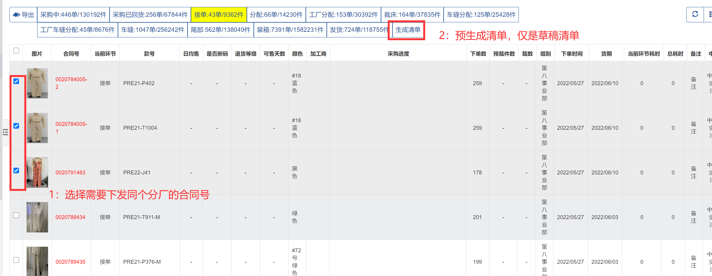This screenshot has width=712, height=276.
Task: Open the column layout icon at top right
Action: [709, 14]
